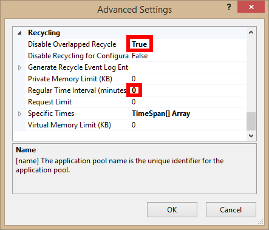Select the Disable Overlapped Recycle property
Image resolution: width=269 pixels, height=230 pixels.
pos(72,44)
